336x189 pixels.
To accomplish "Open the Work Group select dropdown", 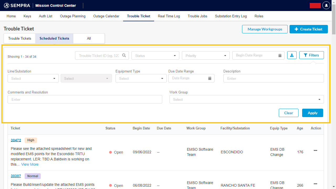I will (246, 99).
